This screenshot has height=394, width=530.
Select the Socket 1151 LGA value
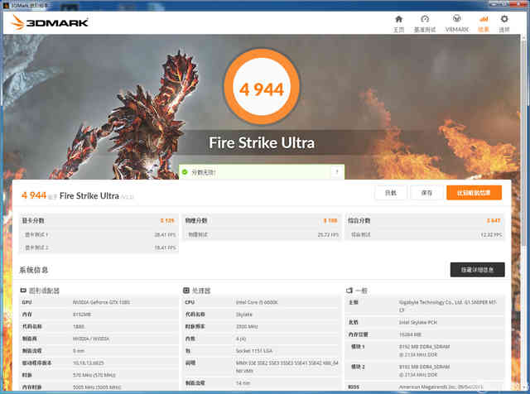(x=254, y=351)
